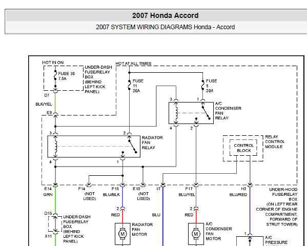Click connector label 'E14'
This screenshot has width=307, height=246.
click(48, 189)
